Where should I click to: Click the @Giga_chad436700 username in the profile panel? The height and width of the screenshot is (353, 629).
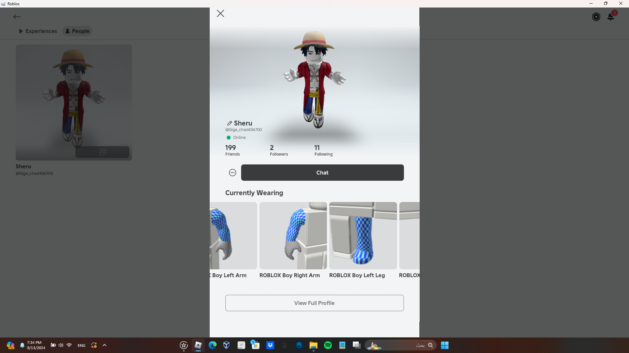click(x=243, y=130)
